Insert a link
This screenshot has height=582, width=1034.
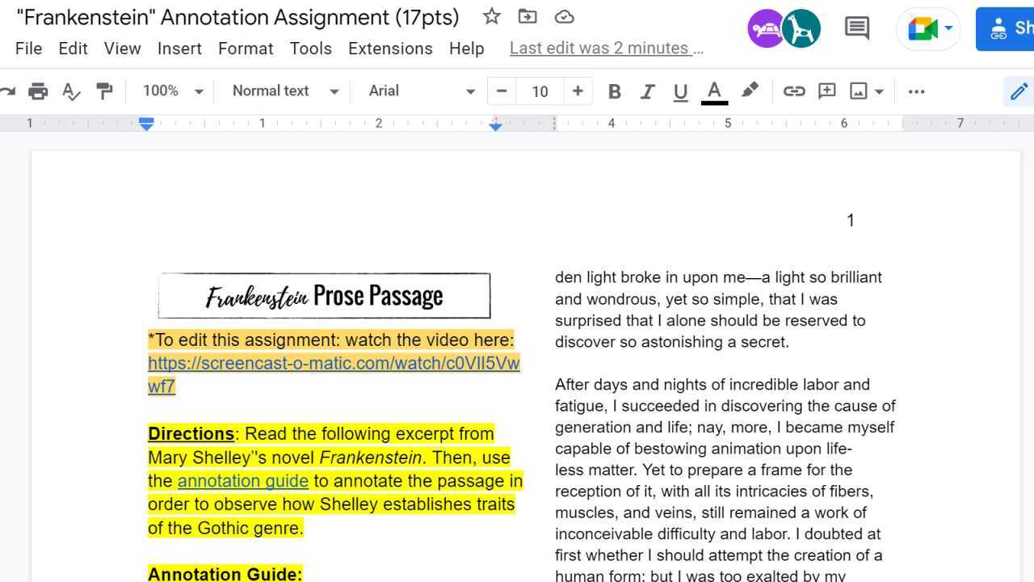[794, 91]
